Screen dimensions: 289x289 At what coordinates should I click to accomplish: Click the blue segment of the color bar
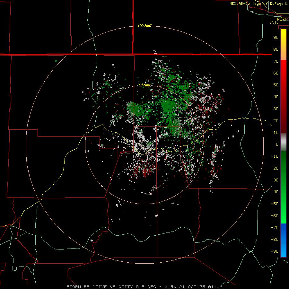[284, 240]
